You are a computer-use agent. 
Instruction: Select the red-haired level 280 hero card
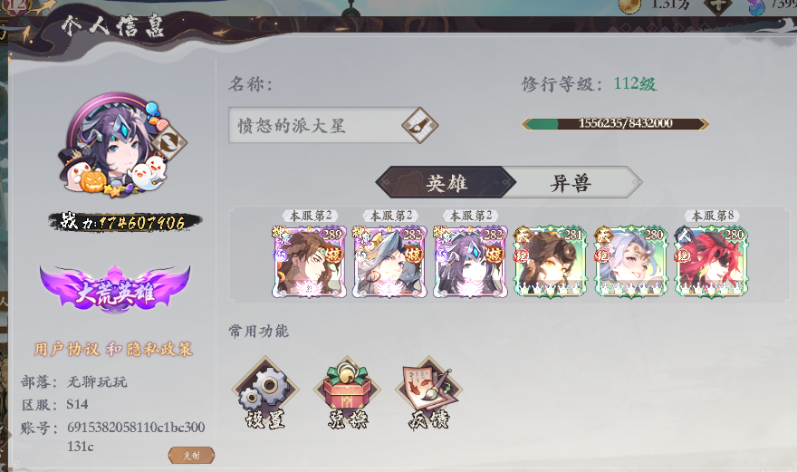point(711,262)
